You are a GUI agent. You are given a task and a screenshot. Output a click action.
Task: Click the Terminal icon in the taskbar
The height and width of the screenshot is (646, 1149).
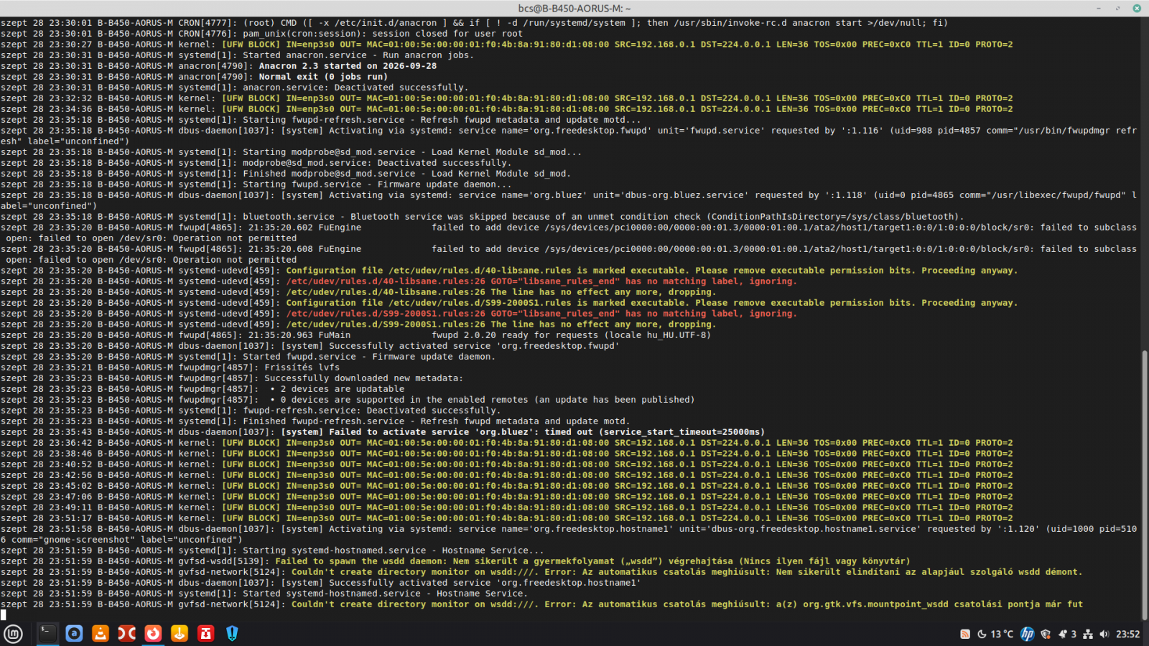(47, 633)
